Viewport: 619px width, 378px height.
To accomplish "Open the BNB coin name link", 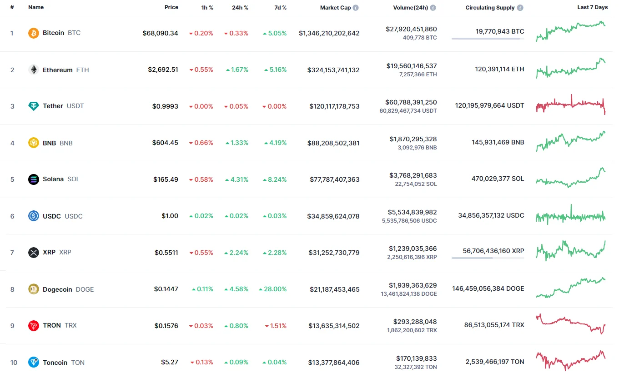I will 49,143.
